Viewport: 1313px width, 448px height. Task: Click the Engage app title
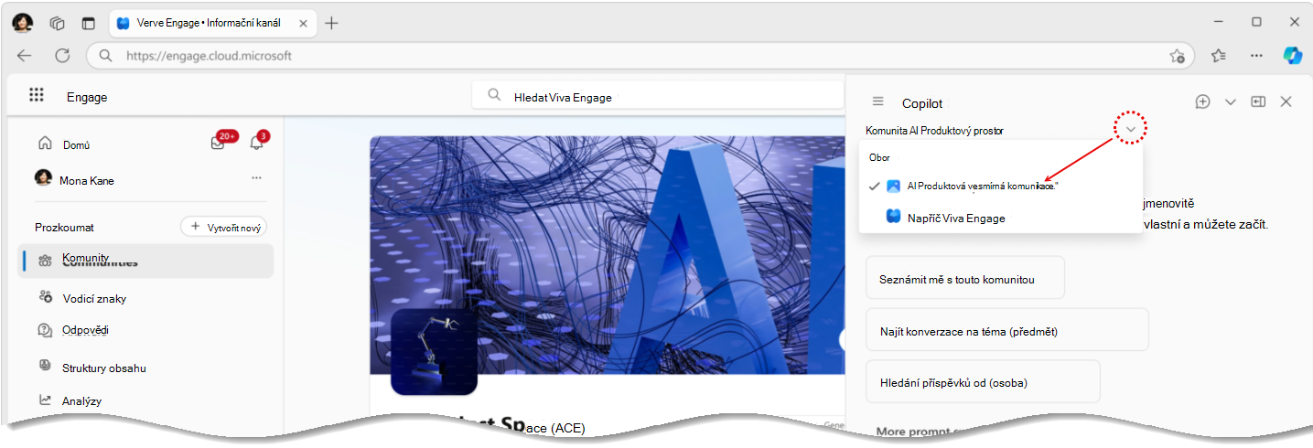coord(87,97)
